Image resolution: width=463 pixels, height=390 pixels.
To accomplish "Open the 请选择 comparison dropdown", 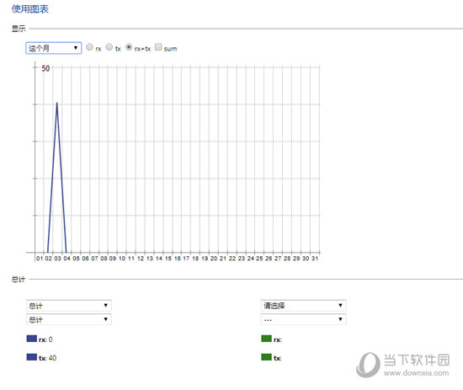I will coord(303,306).
